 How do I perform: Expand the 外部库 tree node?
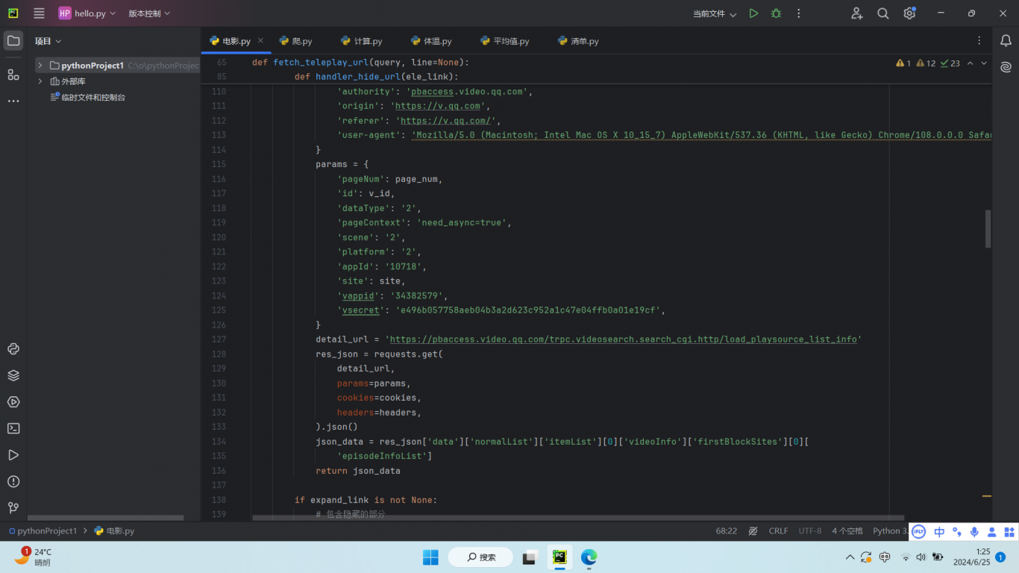coord(40,81)
